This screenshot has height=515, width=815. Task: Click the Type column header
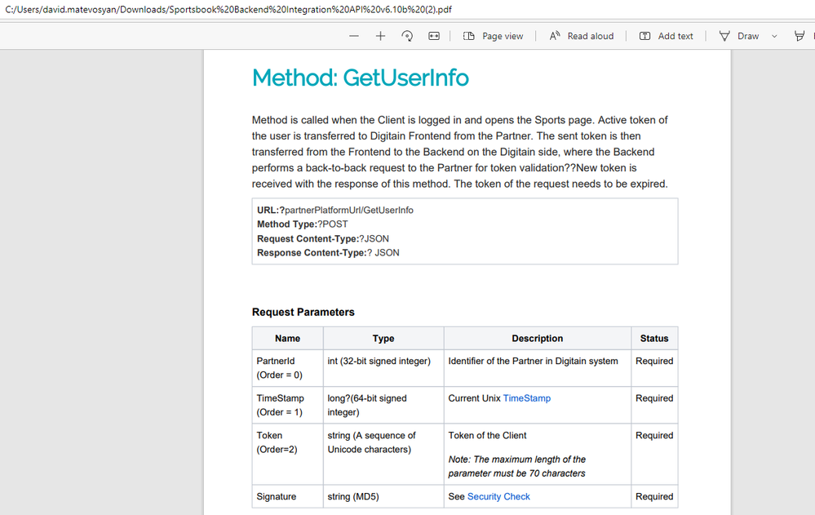(x=383, y=338)
